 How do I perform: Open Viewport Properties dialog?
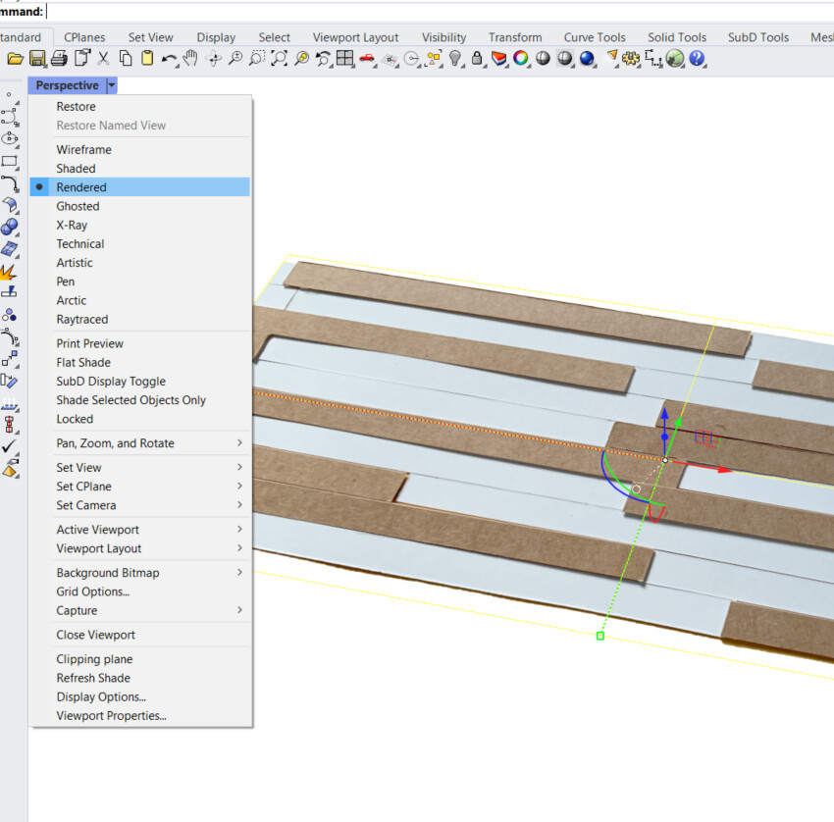[111, 716]
